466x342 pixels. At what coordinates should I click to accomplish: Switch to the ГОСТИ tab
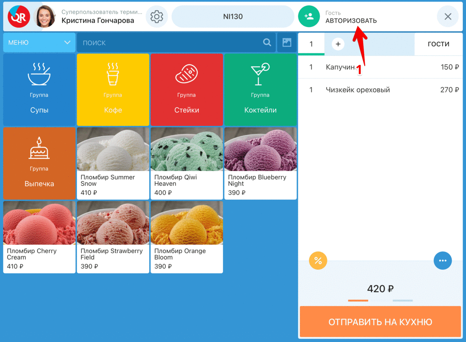tap(438, 44)
